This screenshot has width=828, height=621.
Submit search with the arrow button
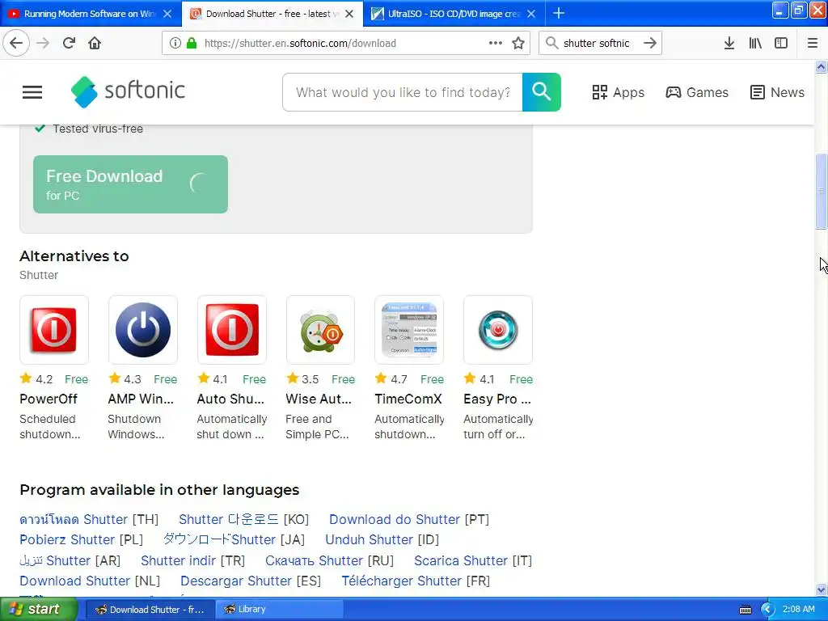[x=650, y=43]
